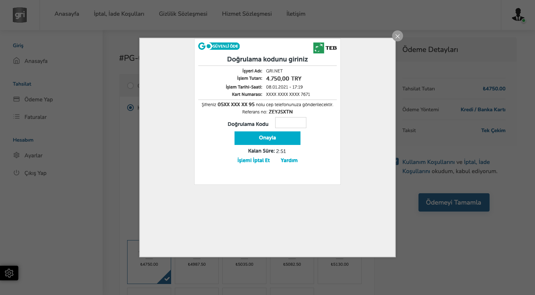Go to Gizlilik Sözleşmesi in top navigation
This screenshot has width=535, height=295.
click(x=183, y=14)
